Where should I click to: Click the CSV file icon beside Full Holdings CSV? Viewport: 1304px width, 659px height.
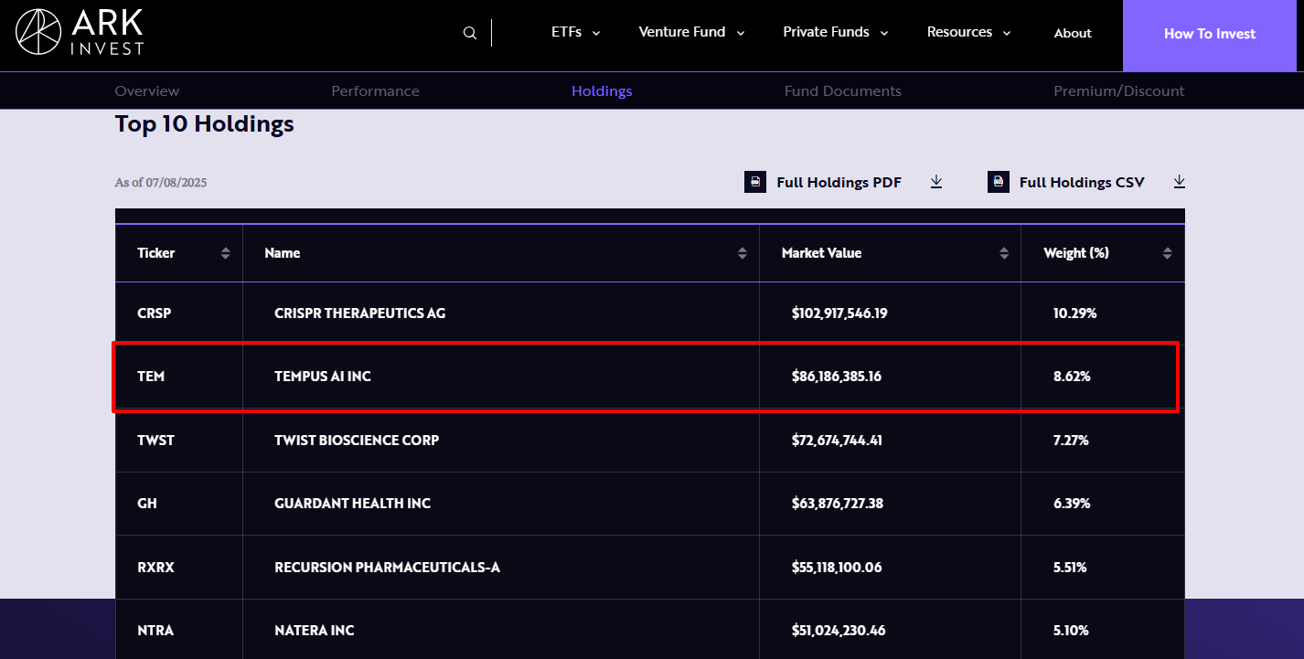[x=999, y=182]
